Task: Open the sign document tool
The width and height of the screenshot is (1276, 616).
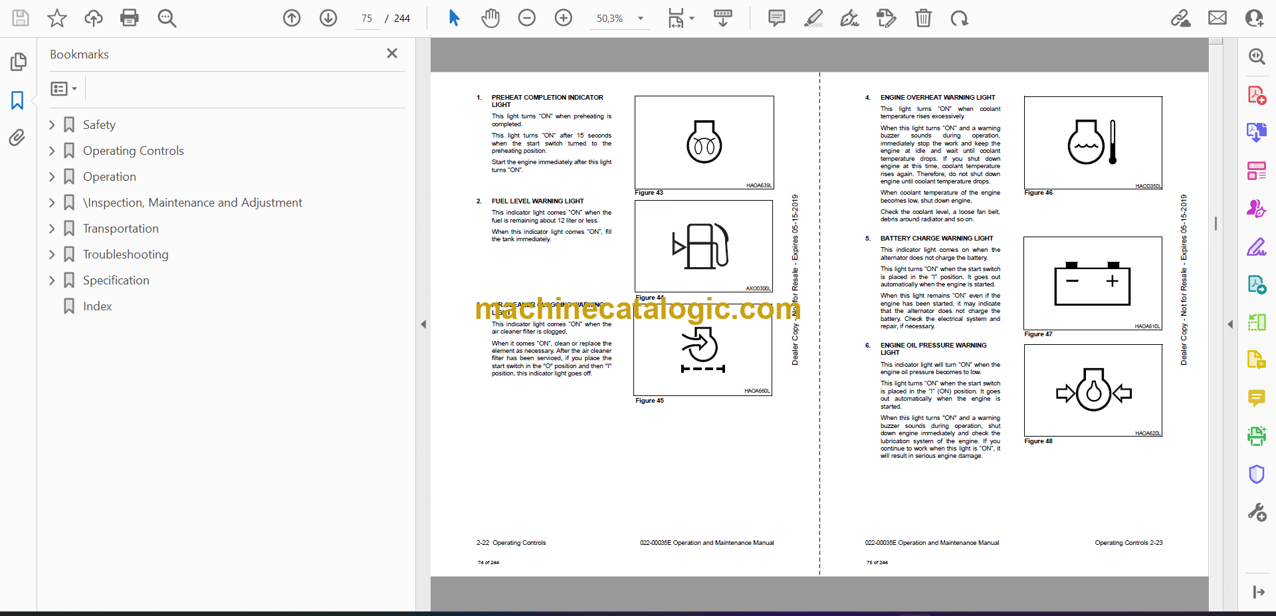Action: [x=849, y=18]
